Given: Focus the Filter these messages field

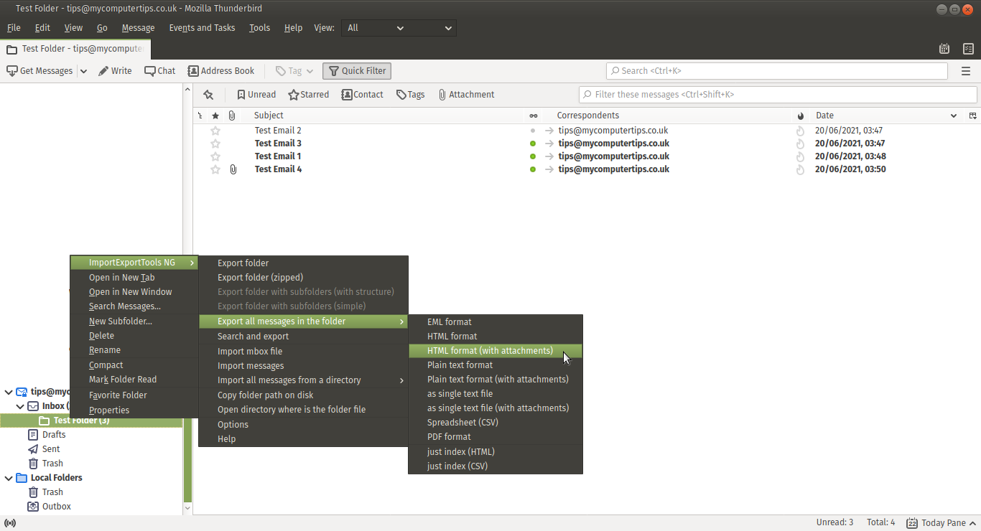Looking at the screenshot, I should click(x=778, y=95).
